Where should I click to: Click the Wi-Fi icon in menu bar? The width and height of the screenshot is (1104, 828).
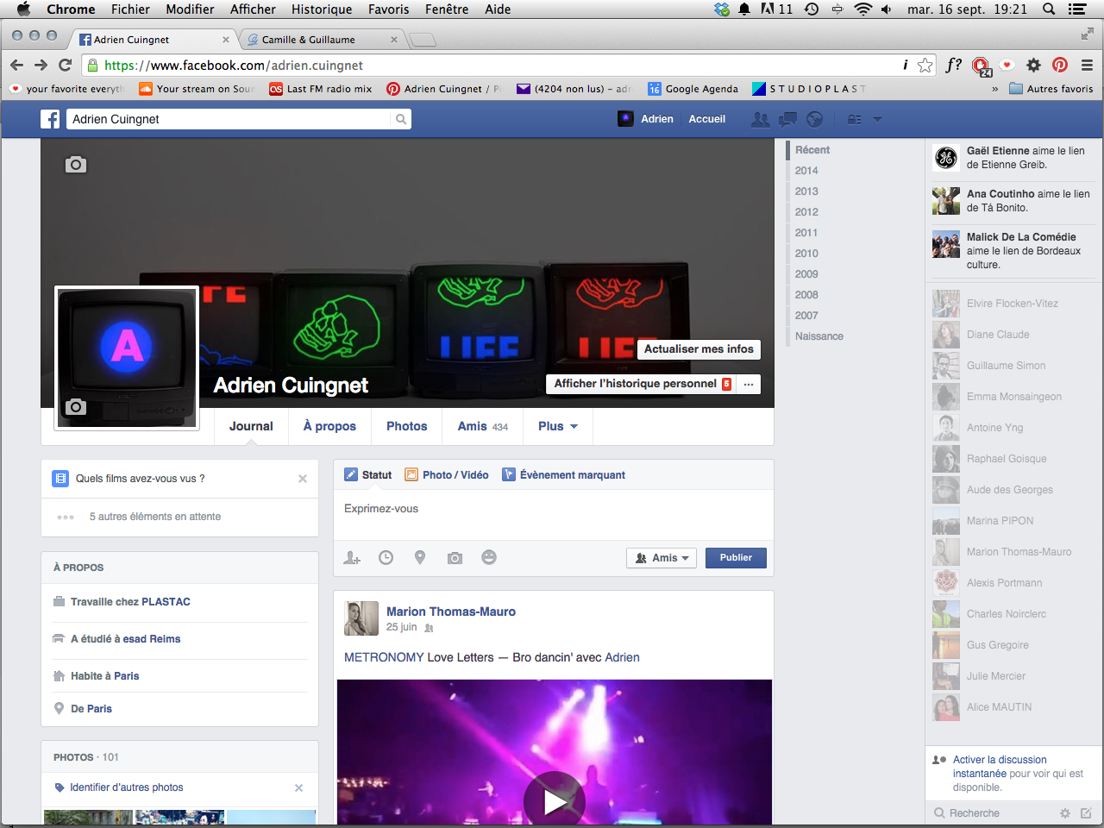862,9
